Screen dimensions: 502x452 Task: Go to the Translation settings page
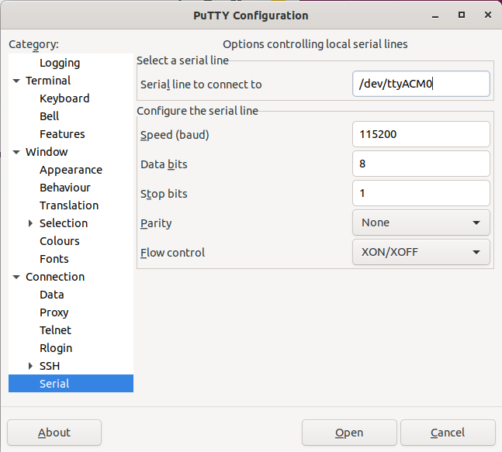[x=69, y=205]
